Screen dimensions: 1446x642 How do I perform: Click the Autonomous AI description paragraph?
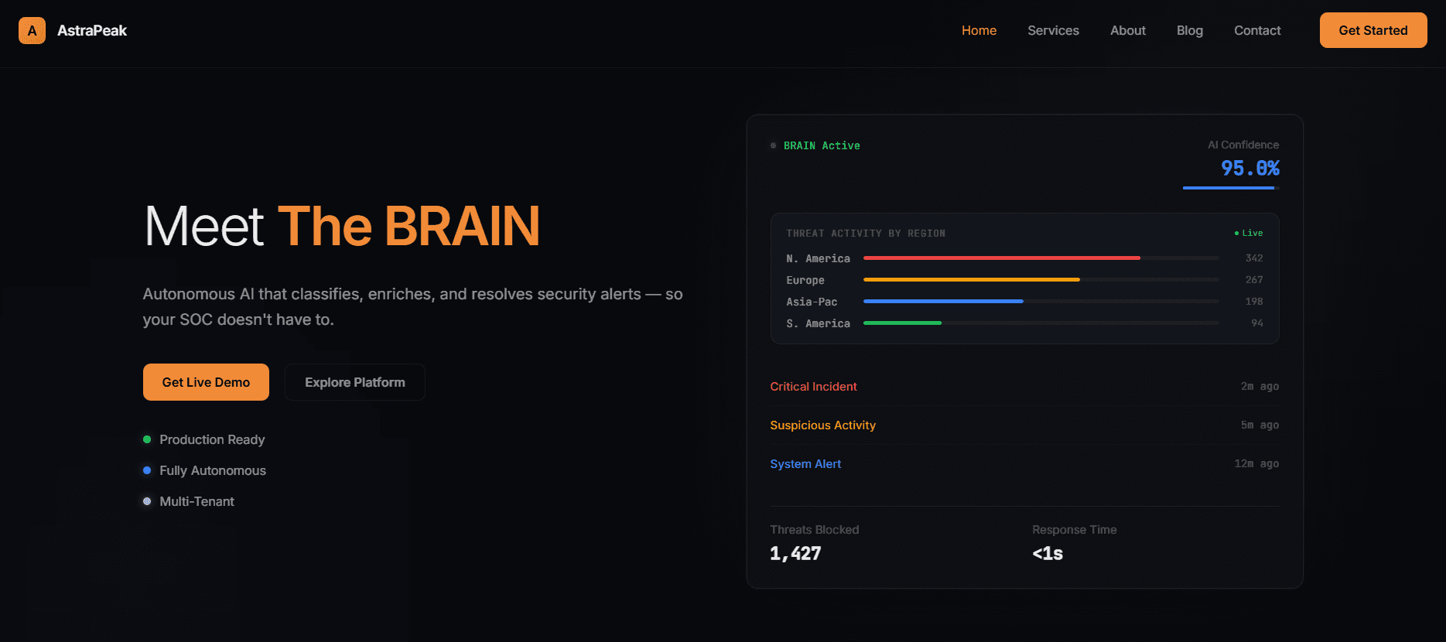[412, 307]
